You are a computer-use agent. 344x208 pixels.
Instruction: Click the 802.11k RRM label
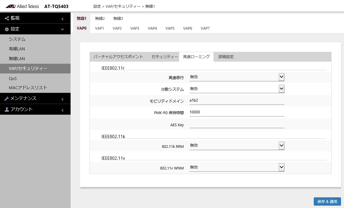click(173, 146)
